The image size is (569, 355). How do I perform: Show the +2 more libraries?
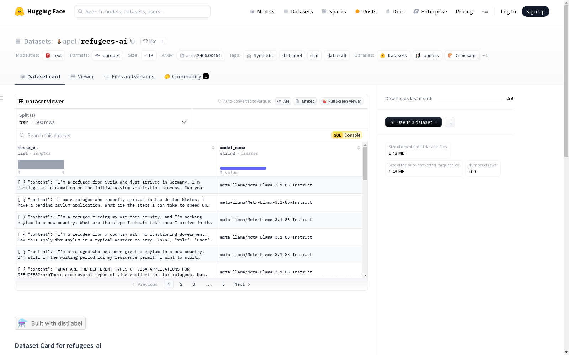[485, 55]
